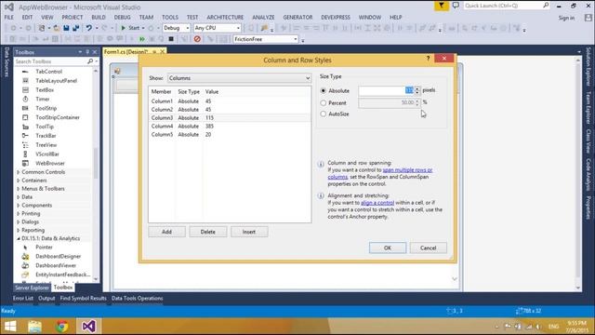Select the AutoSize size type radio
595x335 pixels.
pyautogui.click(x=324, y=114)
